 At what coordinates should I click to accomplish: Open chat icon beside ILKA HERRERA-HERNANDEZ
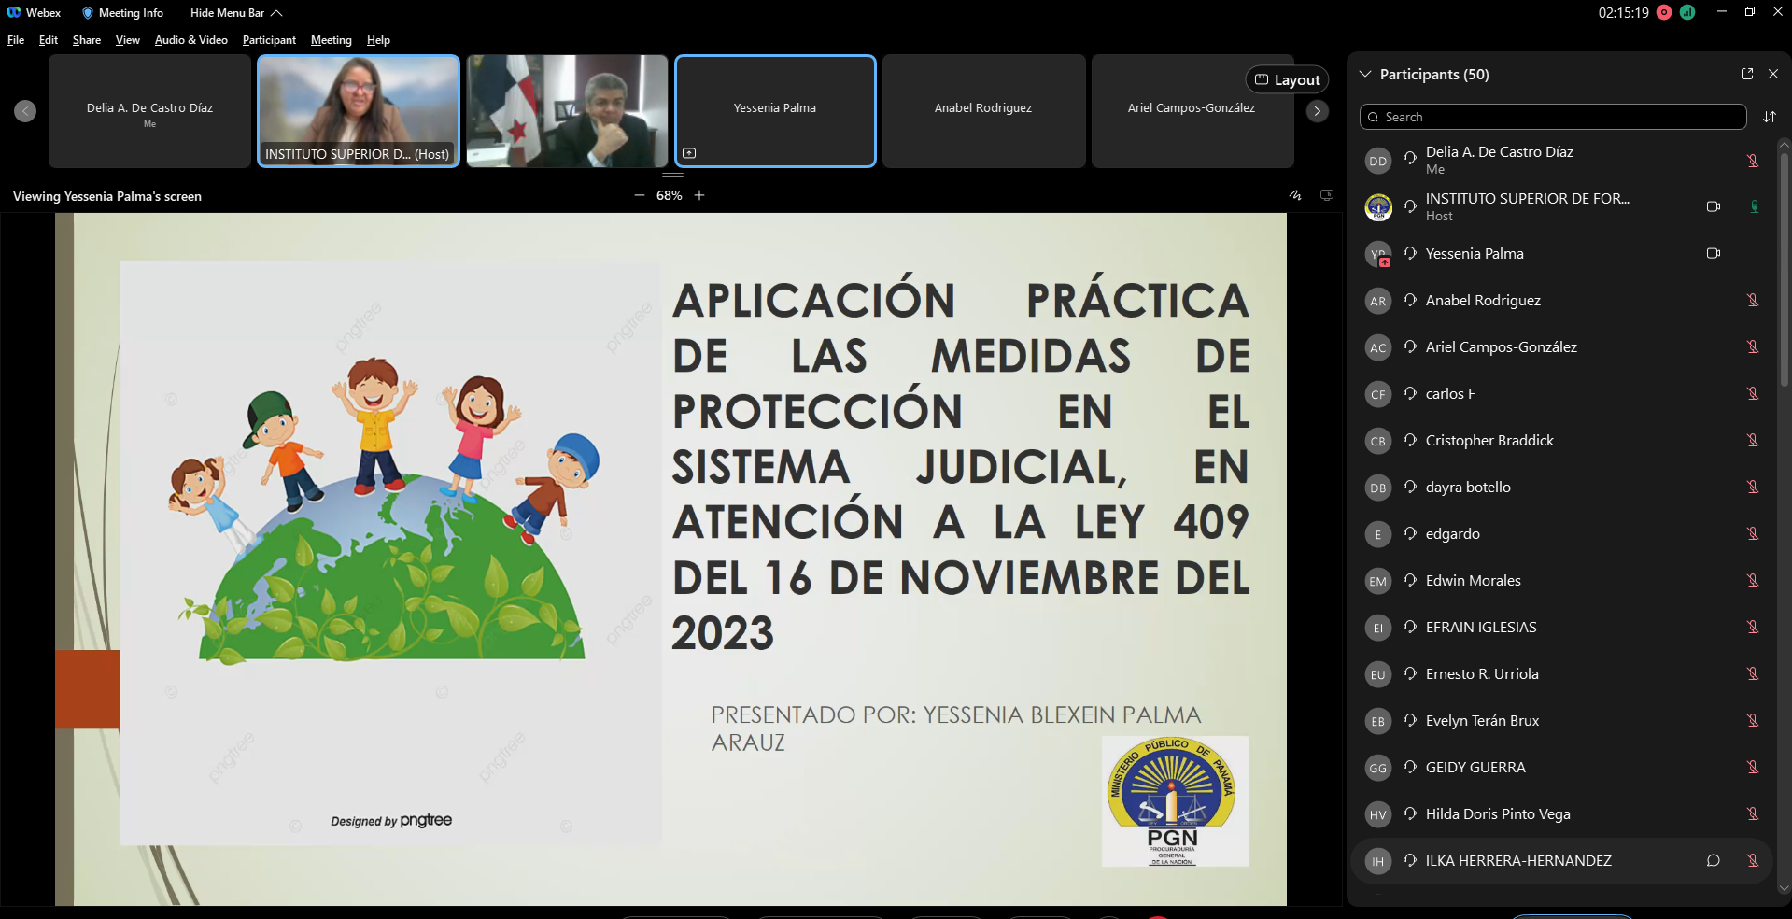tap(1714, 861)
